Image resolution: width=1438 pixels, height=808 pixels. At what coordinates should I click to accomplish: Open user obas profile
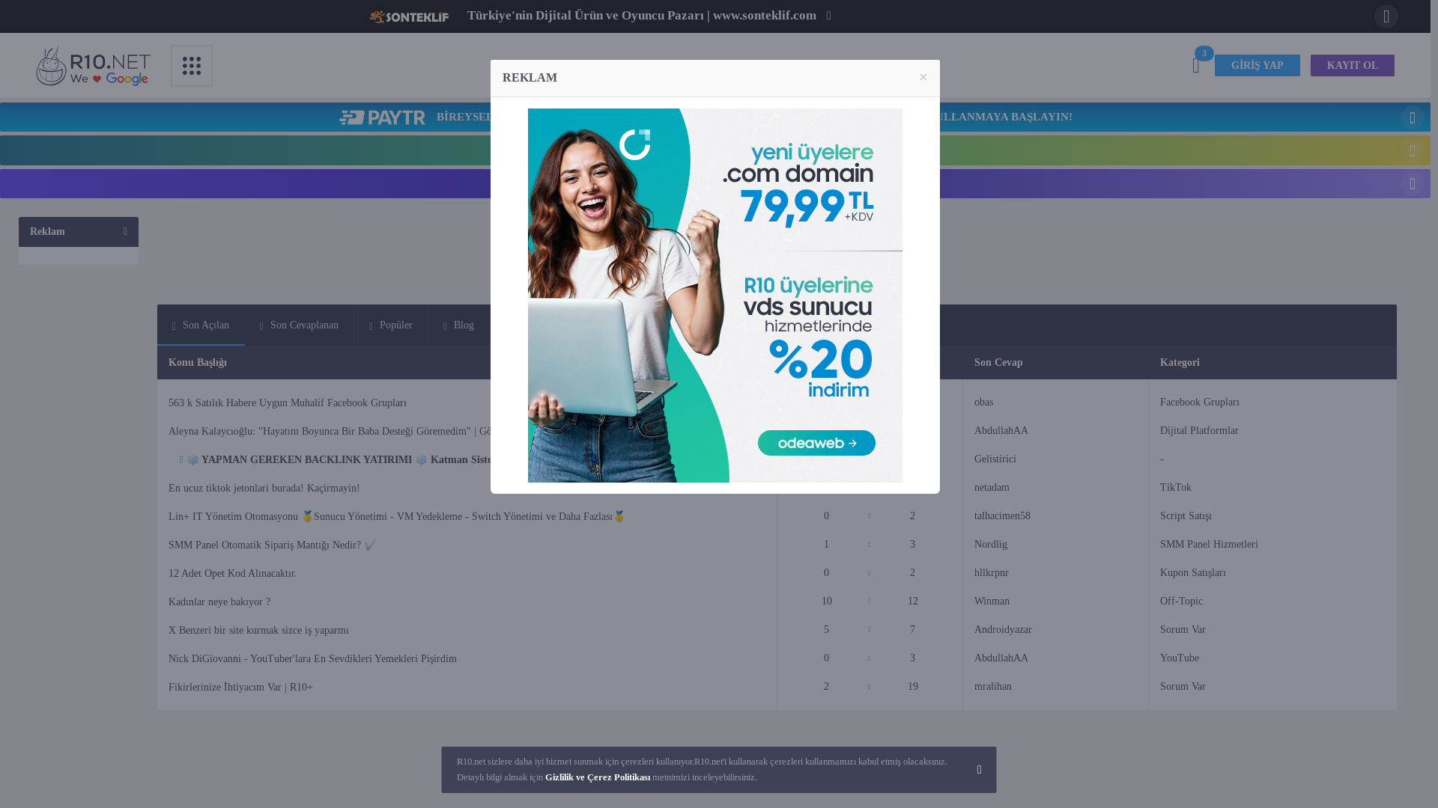tap(983, 403)
